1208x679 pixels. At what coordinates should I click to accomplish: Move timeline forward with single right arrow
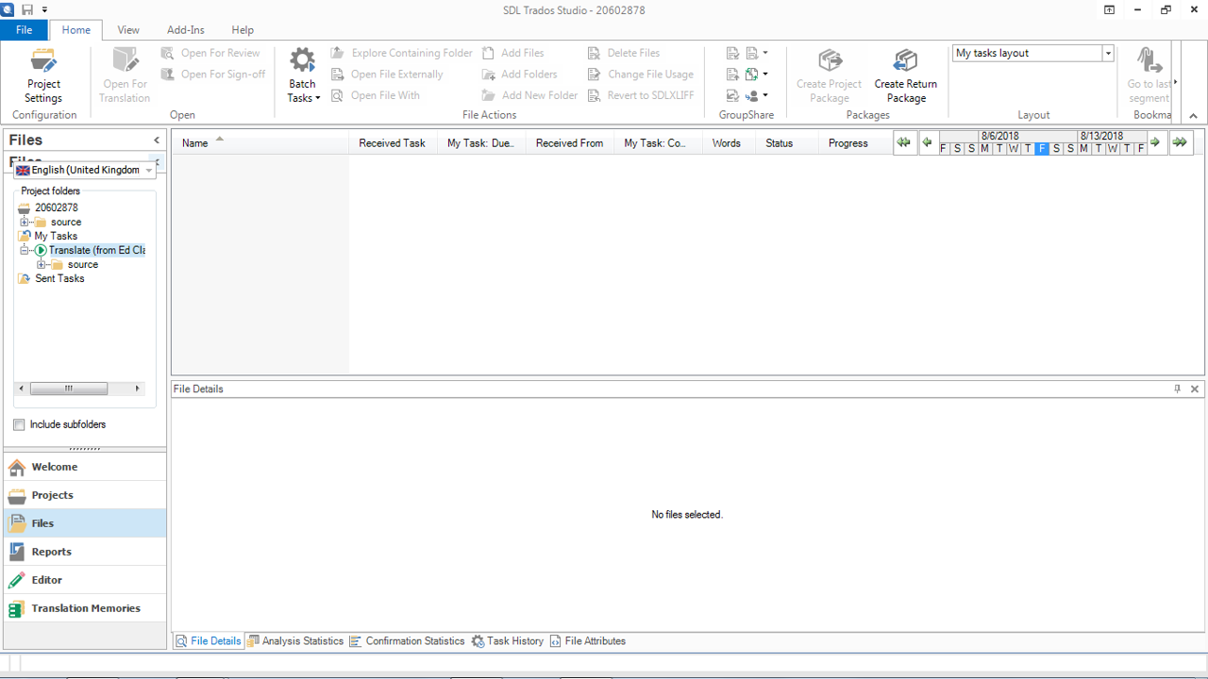(1156, 142)
